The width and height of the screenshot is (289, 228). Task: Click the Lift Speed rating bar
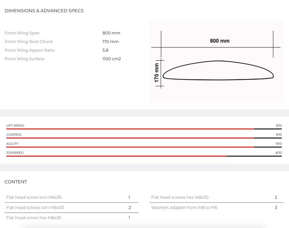click(144, 129)
